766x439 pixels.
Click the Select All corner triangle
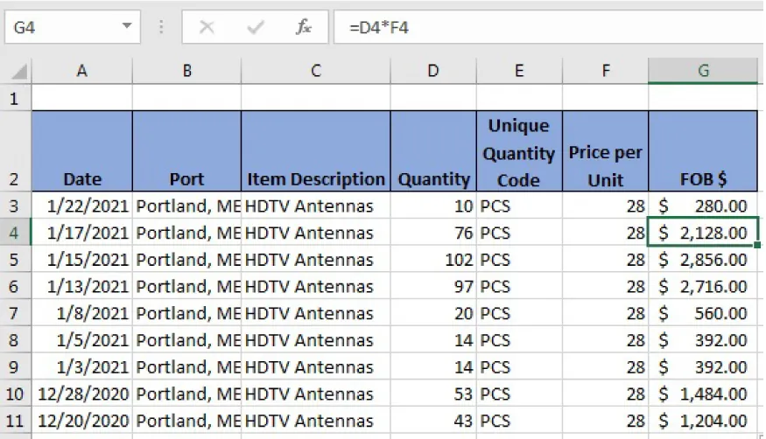pos(18,72)
